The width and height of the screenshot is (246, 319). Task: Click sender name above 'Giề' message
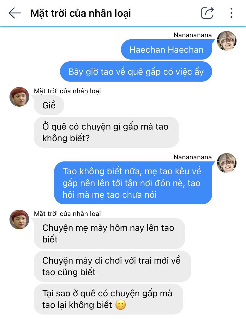[67, 91]
